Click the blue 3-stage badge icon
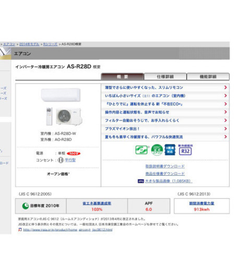The height and width of the screenshot is (267, 251). click(x=170, y=150)
